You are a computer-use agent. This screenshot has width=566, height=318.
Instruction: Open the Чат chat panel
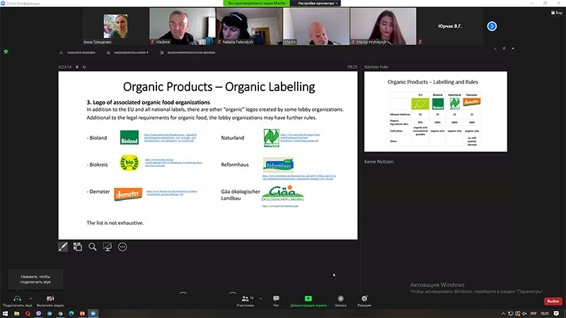tap(276, 301)
